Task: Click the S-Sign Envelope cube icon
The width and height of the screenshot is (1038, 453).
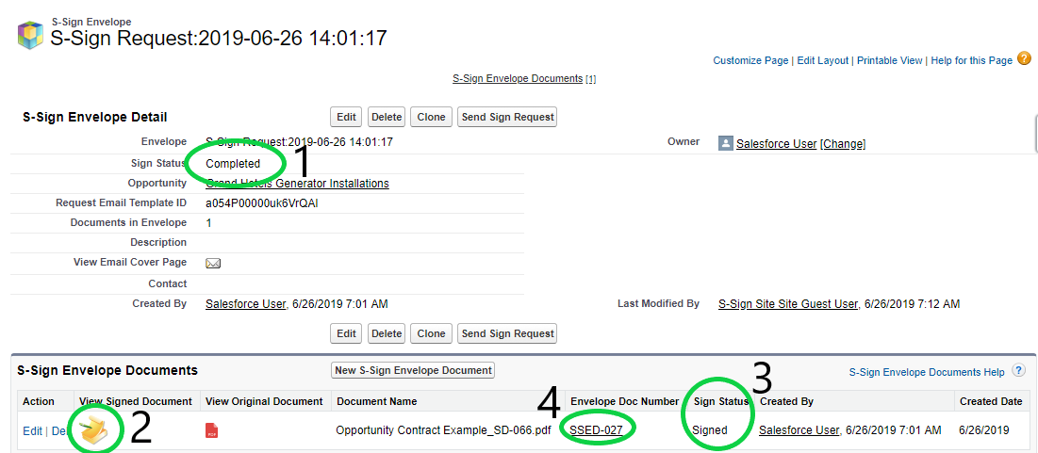Action: 30,35
